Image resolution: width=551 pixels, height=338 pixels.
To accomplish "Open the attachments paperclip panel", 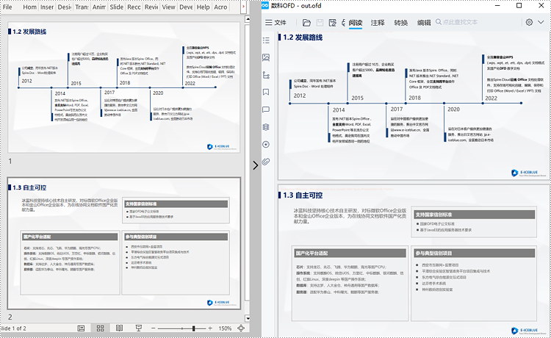I will pyautogui.click(x=266, y=162).
